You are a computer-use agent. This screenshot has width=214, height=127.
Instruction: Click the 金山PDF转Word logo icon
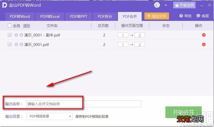[x=4, y=5]
